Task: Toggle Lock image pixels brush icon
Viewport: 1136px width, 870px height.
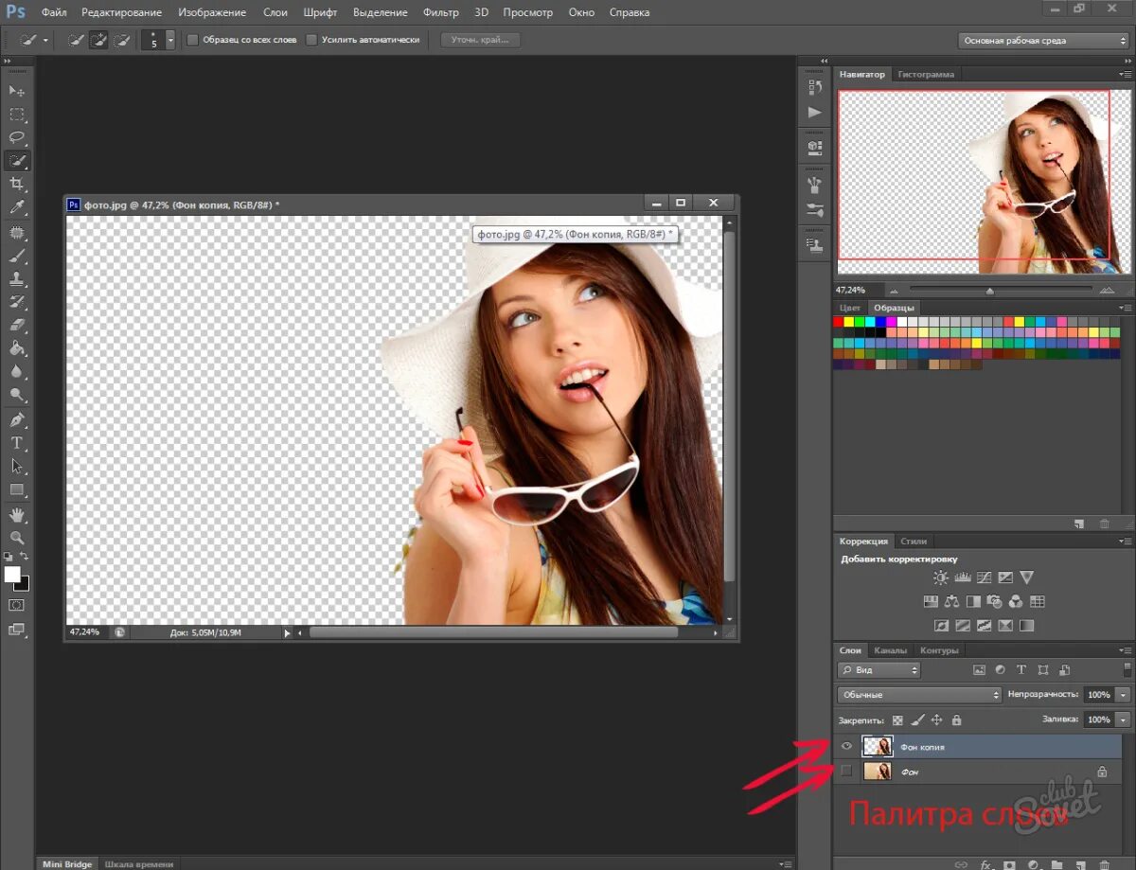Action: (917, 720)
